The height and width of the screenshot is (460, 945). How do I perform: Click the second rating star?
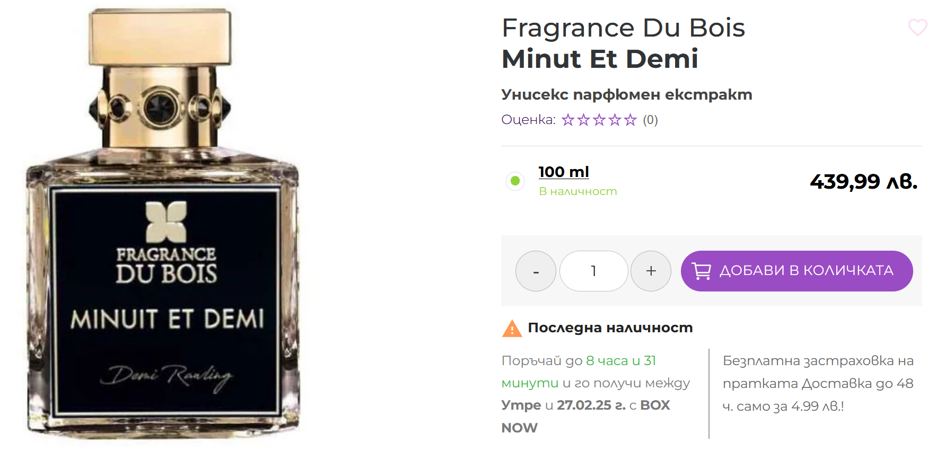(583, 120)
